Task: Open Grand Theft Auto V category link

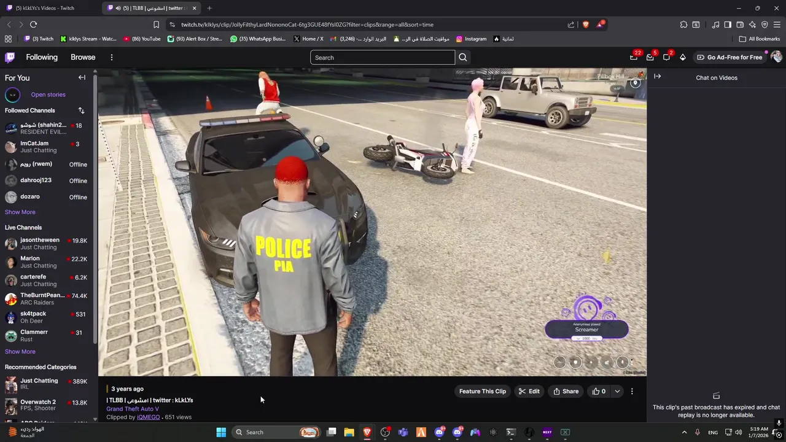Action: click(x=133, y=409)
